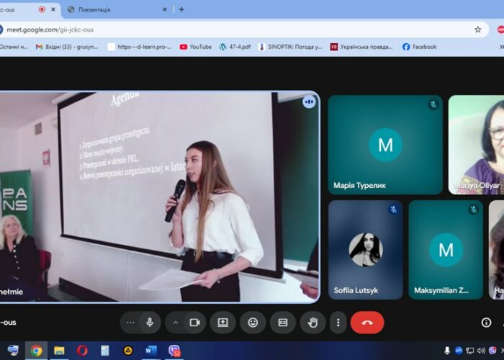Click the red Leave call button
Viewport: 504px width, 360px height.
point(367,323)
